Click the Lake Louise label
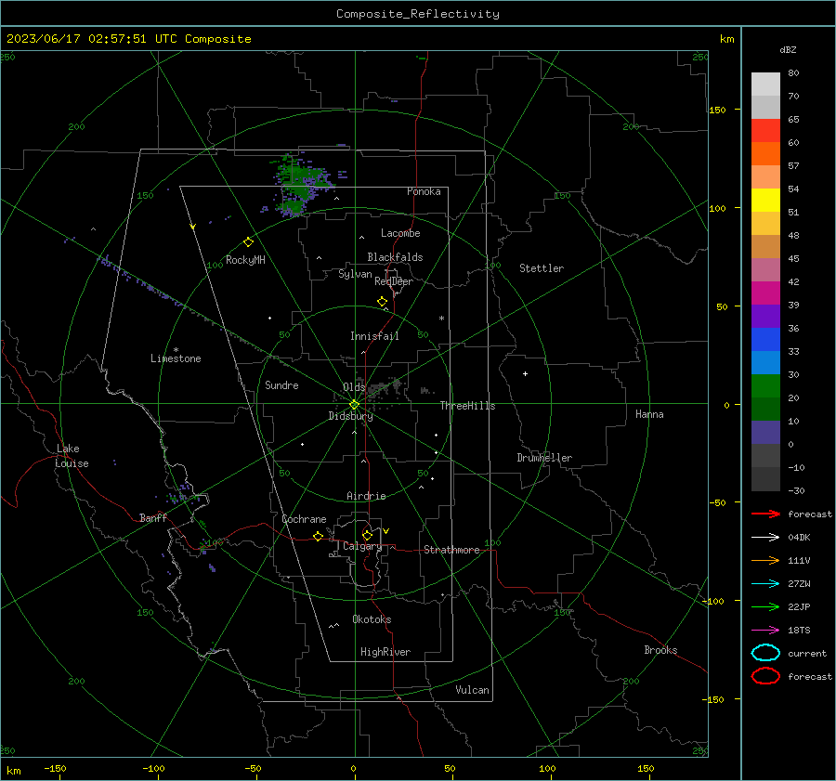 pos(72,456)
